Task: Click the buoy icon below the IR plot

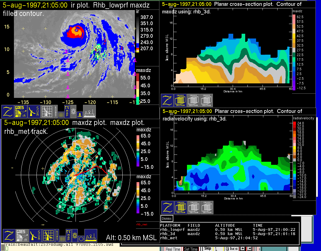Action: (x=80, y=114)
